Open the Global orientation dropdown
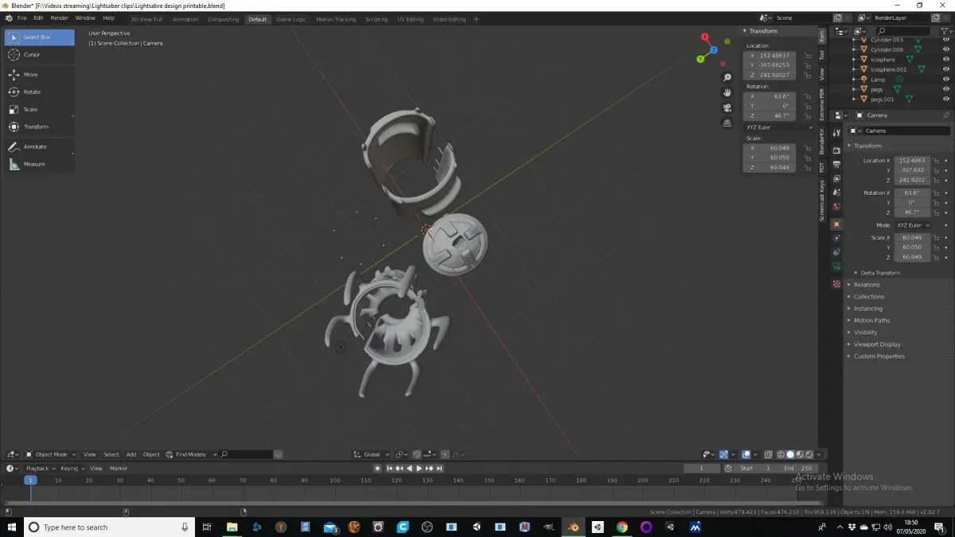This screenshot has width=955, height=537. (x=372, y=454)
